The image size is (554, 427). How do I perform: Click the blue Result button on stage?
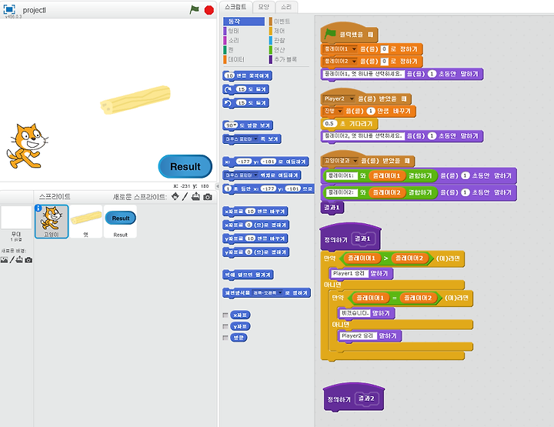[185, 166]
